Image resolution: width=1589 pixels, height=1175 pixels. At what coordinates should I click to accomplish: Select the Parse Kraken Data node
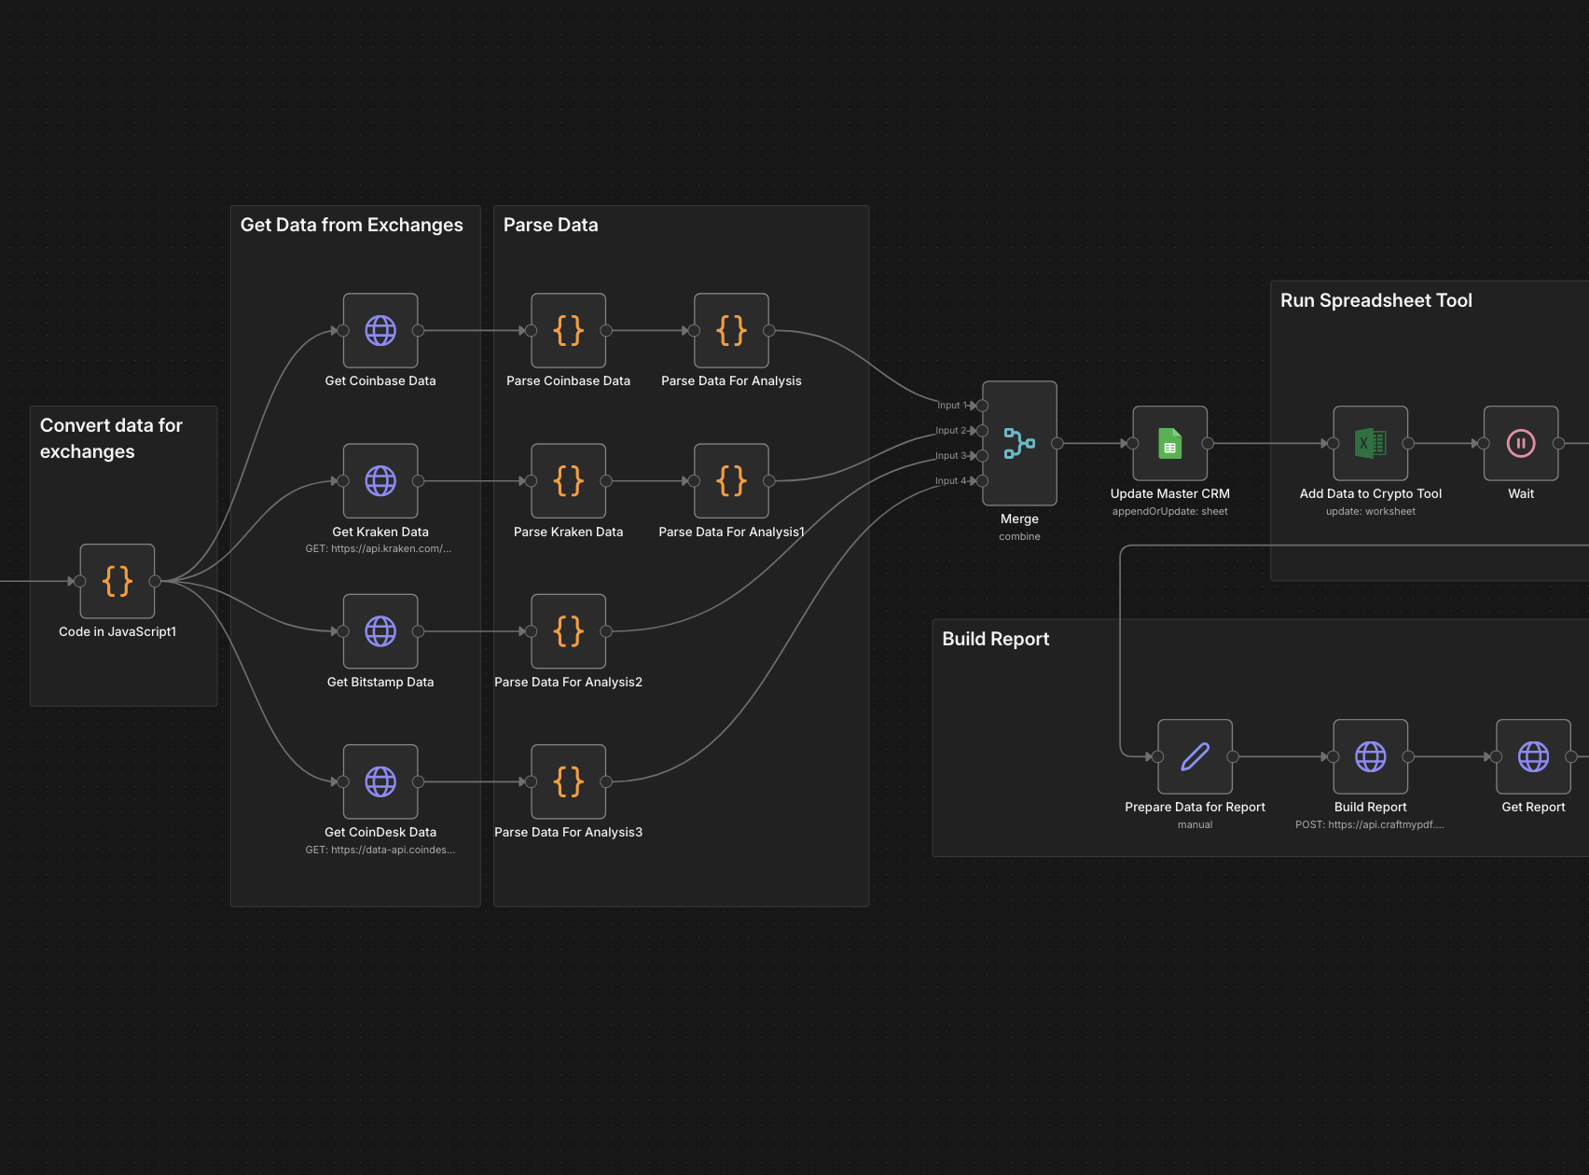[568, 482]
